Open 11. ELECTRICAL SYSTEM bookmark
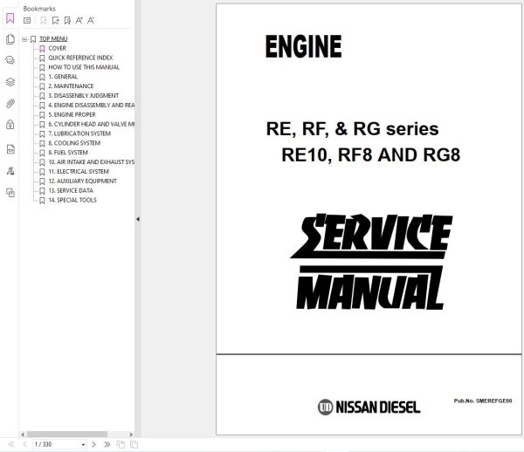 79,172
